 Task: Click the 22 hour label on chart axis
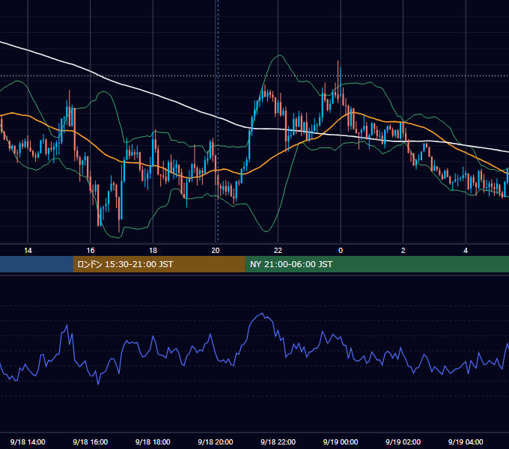point(278,251)
